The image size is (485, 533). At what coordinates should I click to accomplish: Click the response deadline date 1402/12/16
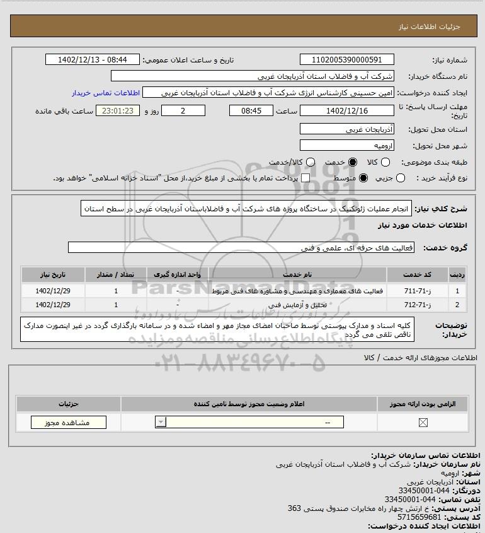click(x=347, y=110)
